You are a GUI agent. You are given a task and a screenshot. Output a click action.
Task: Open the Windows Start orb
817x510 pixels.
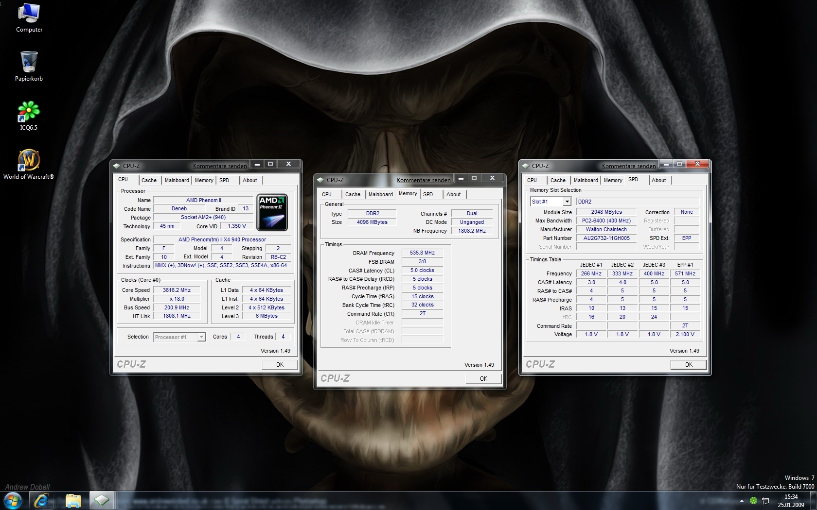[x=13, y=500]
